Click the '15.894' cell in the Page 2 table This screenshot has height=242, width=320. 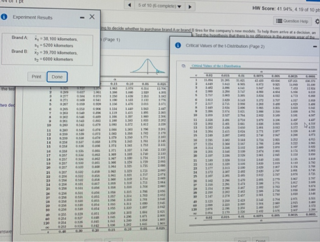(209, 80)
